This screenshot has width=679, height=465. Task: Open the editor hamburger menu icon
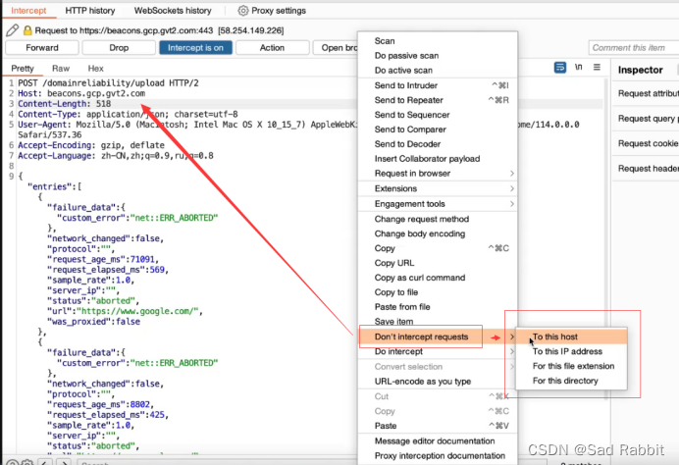[597, 67]
